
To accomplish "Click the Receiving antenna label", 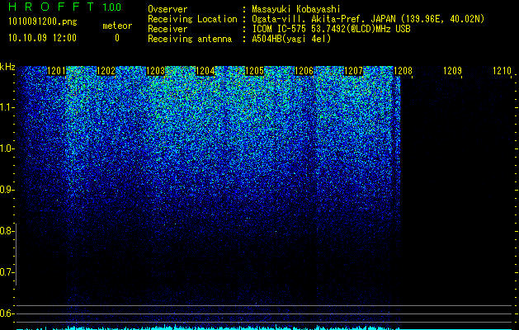I will (x=190, y=39).
